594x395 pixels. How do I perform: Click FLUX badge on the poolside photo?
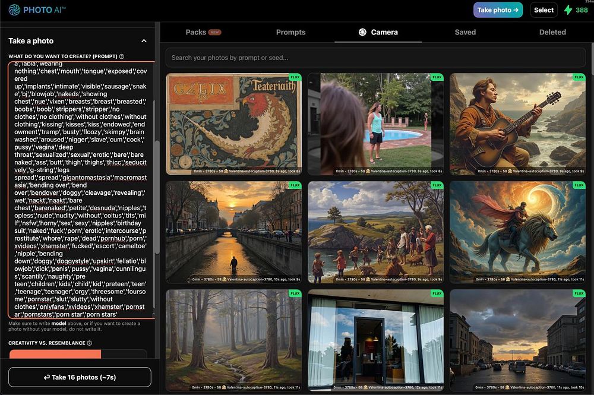coord(437,77)
